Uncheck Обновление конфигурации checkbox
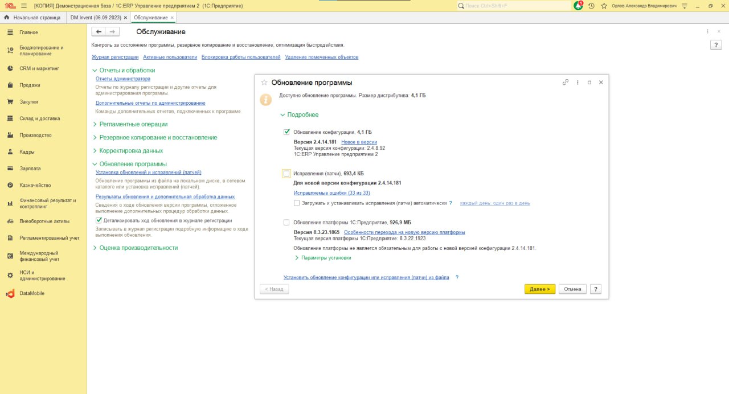 point(286,132)
